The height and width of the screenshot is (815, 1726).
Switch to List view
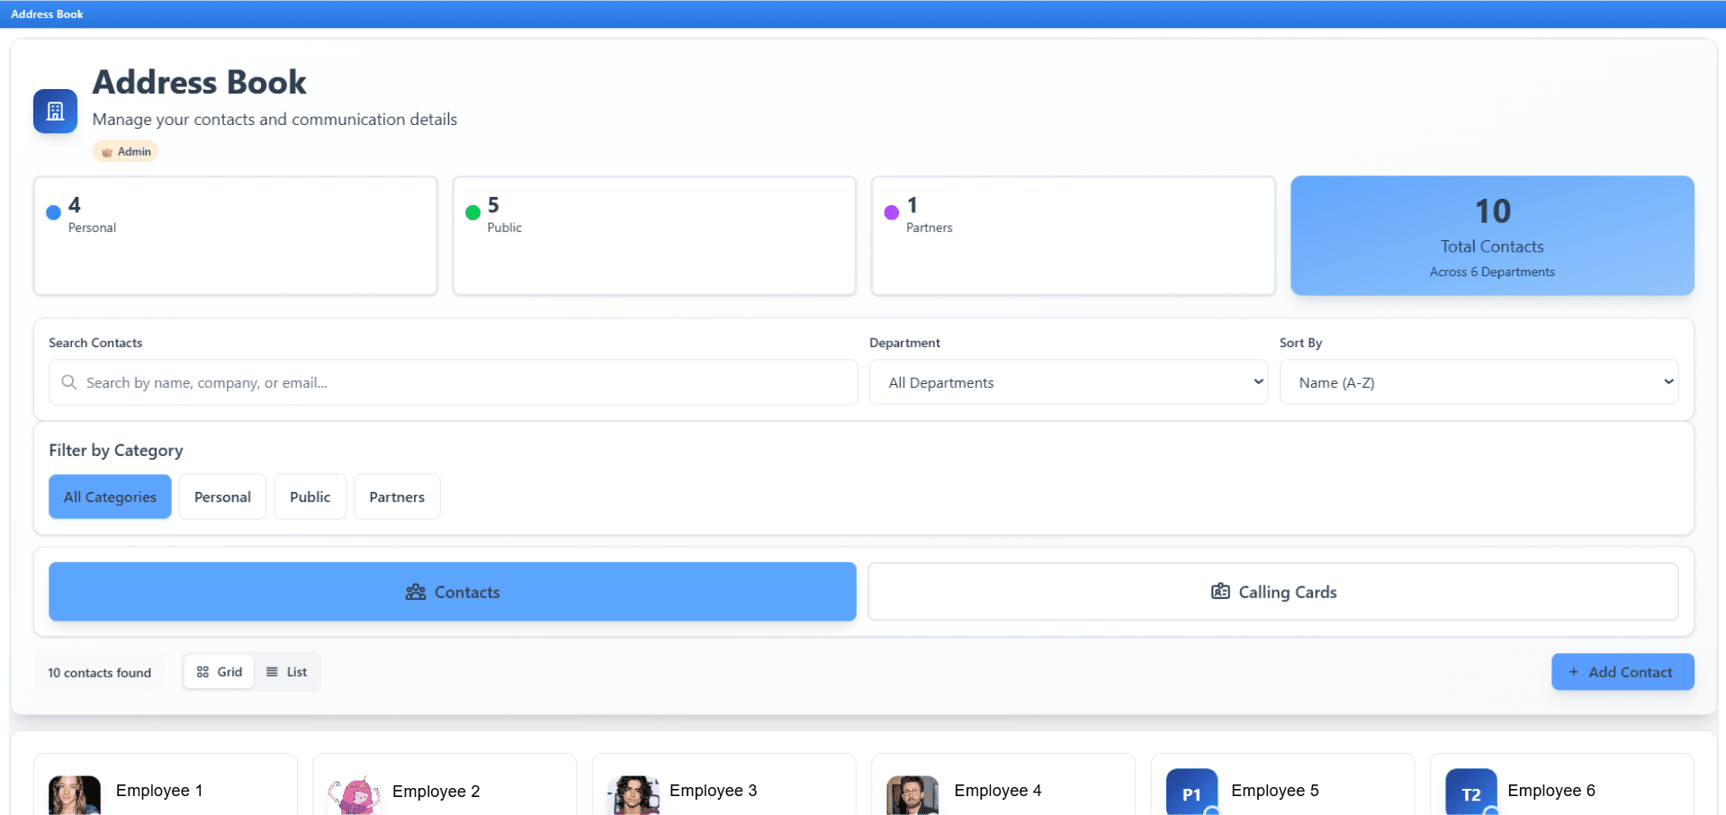(x=287, y=672)
